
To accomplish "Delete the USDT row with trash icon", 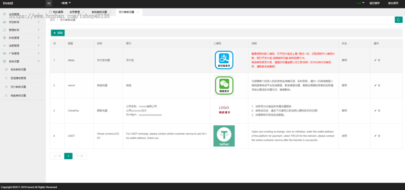I will point(379,136).
